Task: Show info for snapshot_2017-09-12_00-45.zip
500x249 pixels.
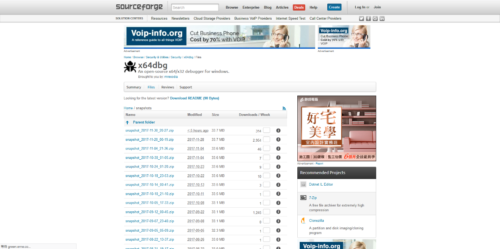Action: pyautogui.click(x=278, y=212)
